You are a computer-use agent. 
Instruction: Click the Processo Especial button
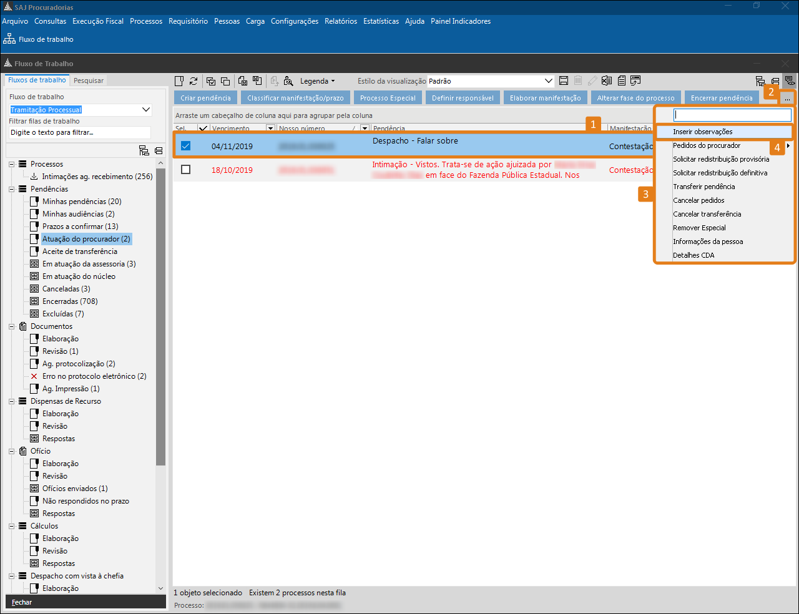(388, 98)
